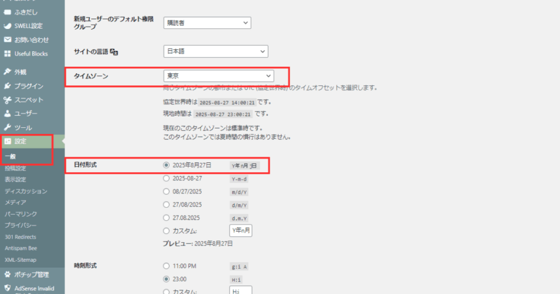Viewport: 560px width, 294px height.
Task: Open パーマリンク settings submenu
Action: click(x=21, y=214)
